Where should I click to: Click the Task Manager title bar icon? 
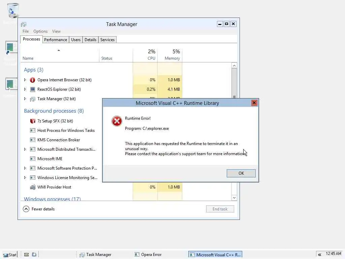(24, 24)
